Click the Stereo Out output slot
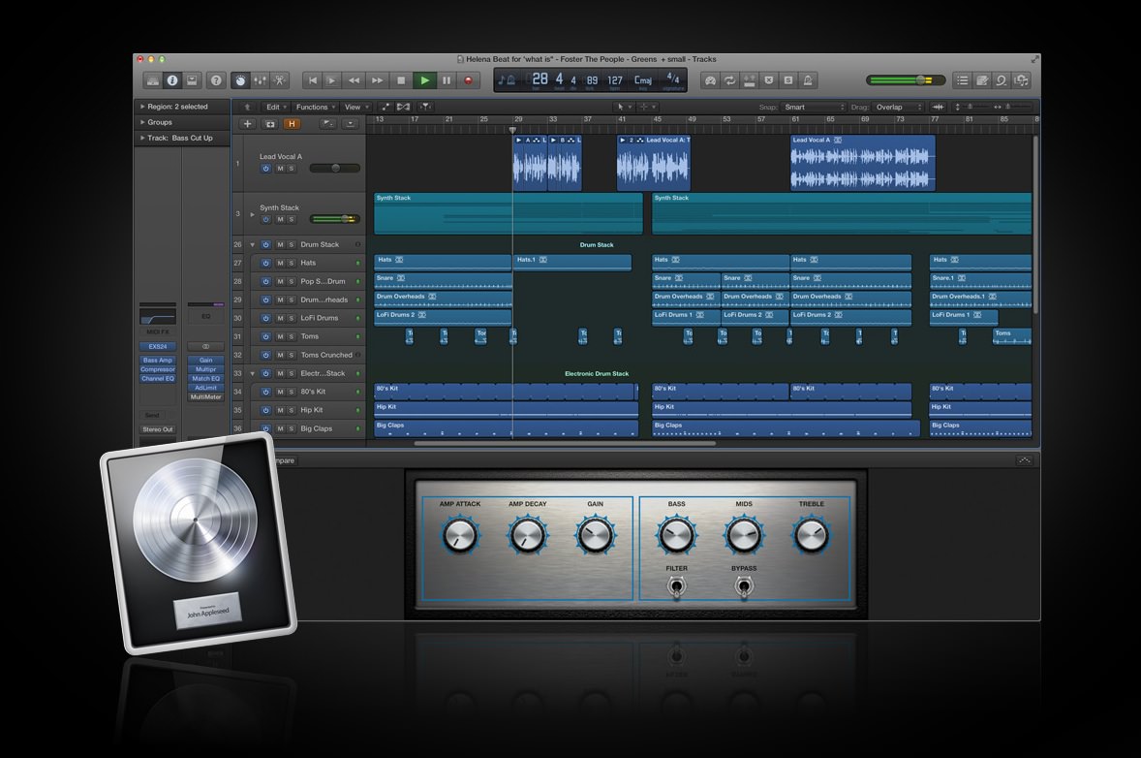1141x758 pixels. (158, 429)
